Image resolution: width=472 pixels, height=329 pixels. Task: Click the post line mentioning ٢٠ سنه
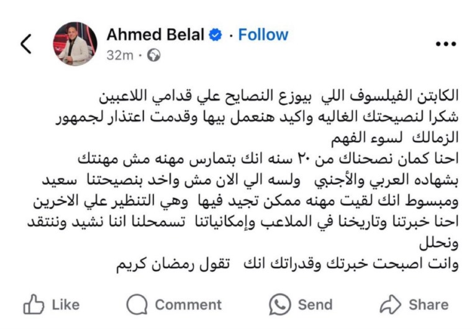268,160
